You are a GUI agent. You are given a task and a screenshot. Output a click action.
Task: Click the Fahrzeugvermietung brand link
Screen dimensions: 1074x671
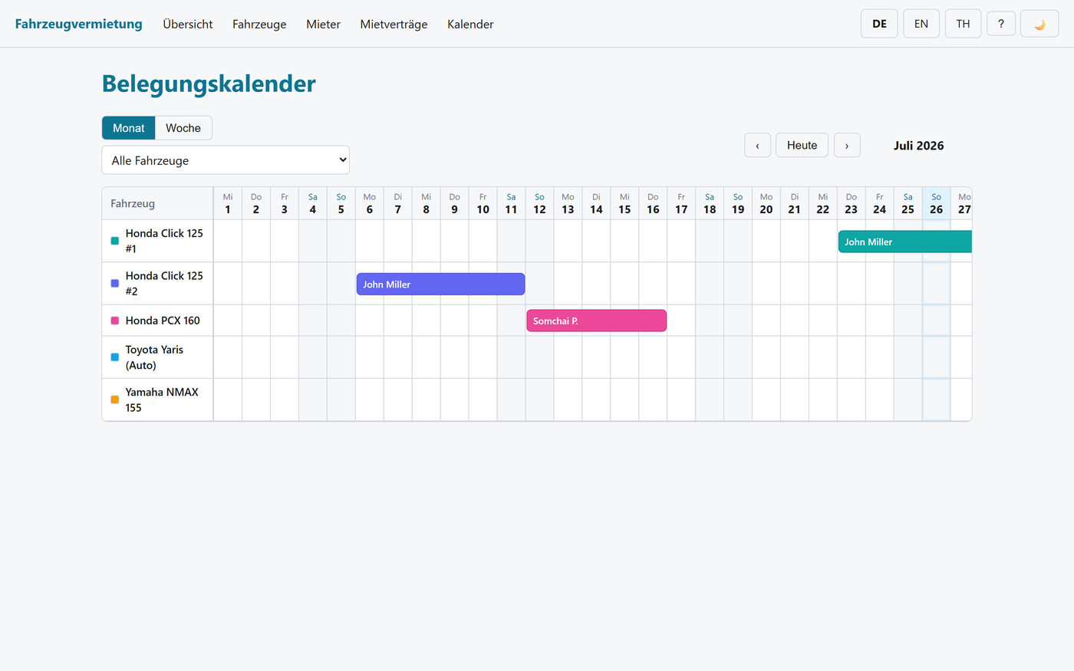pyautogui.click(x=79, y=24)
